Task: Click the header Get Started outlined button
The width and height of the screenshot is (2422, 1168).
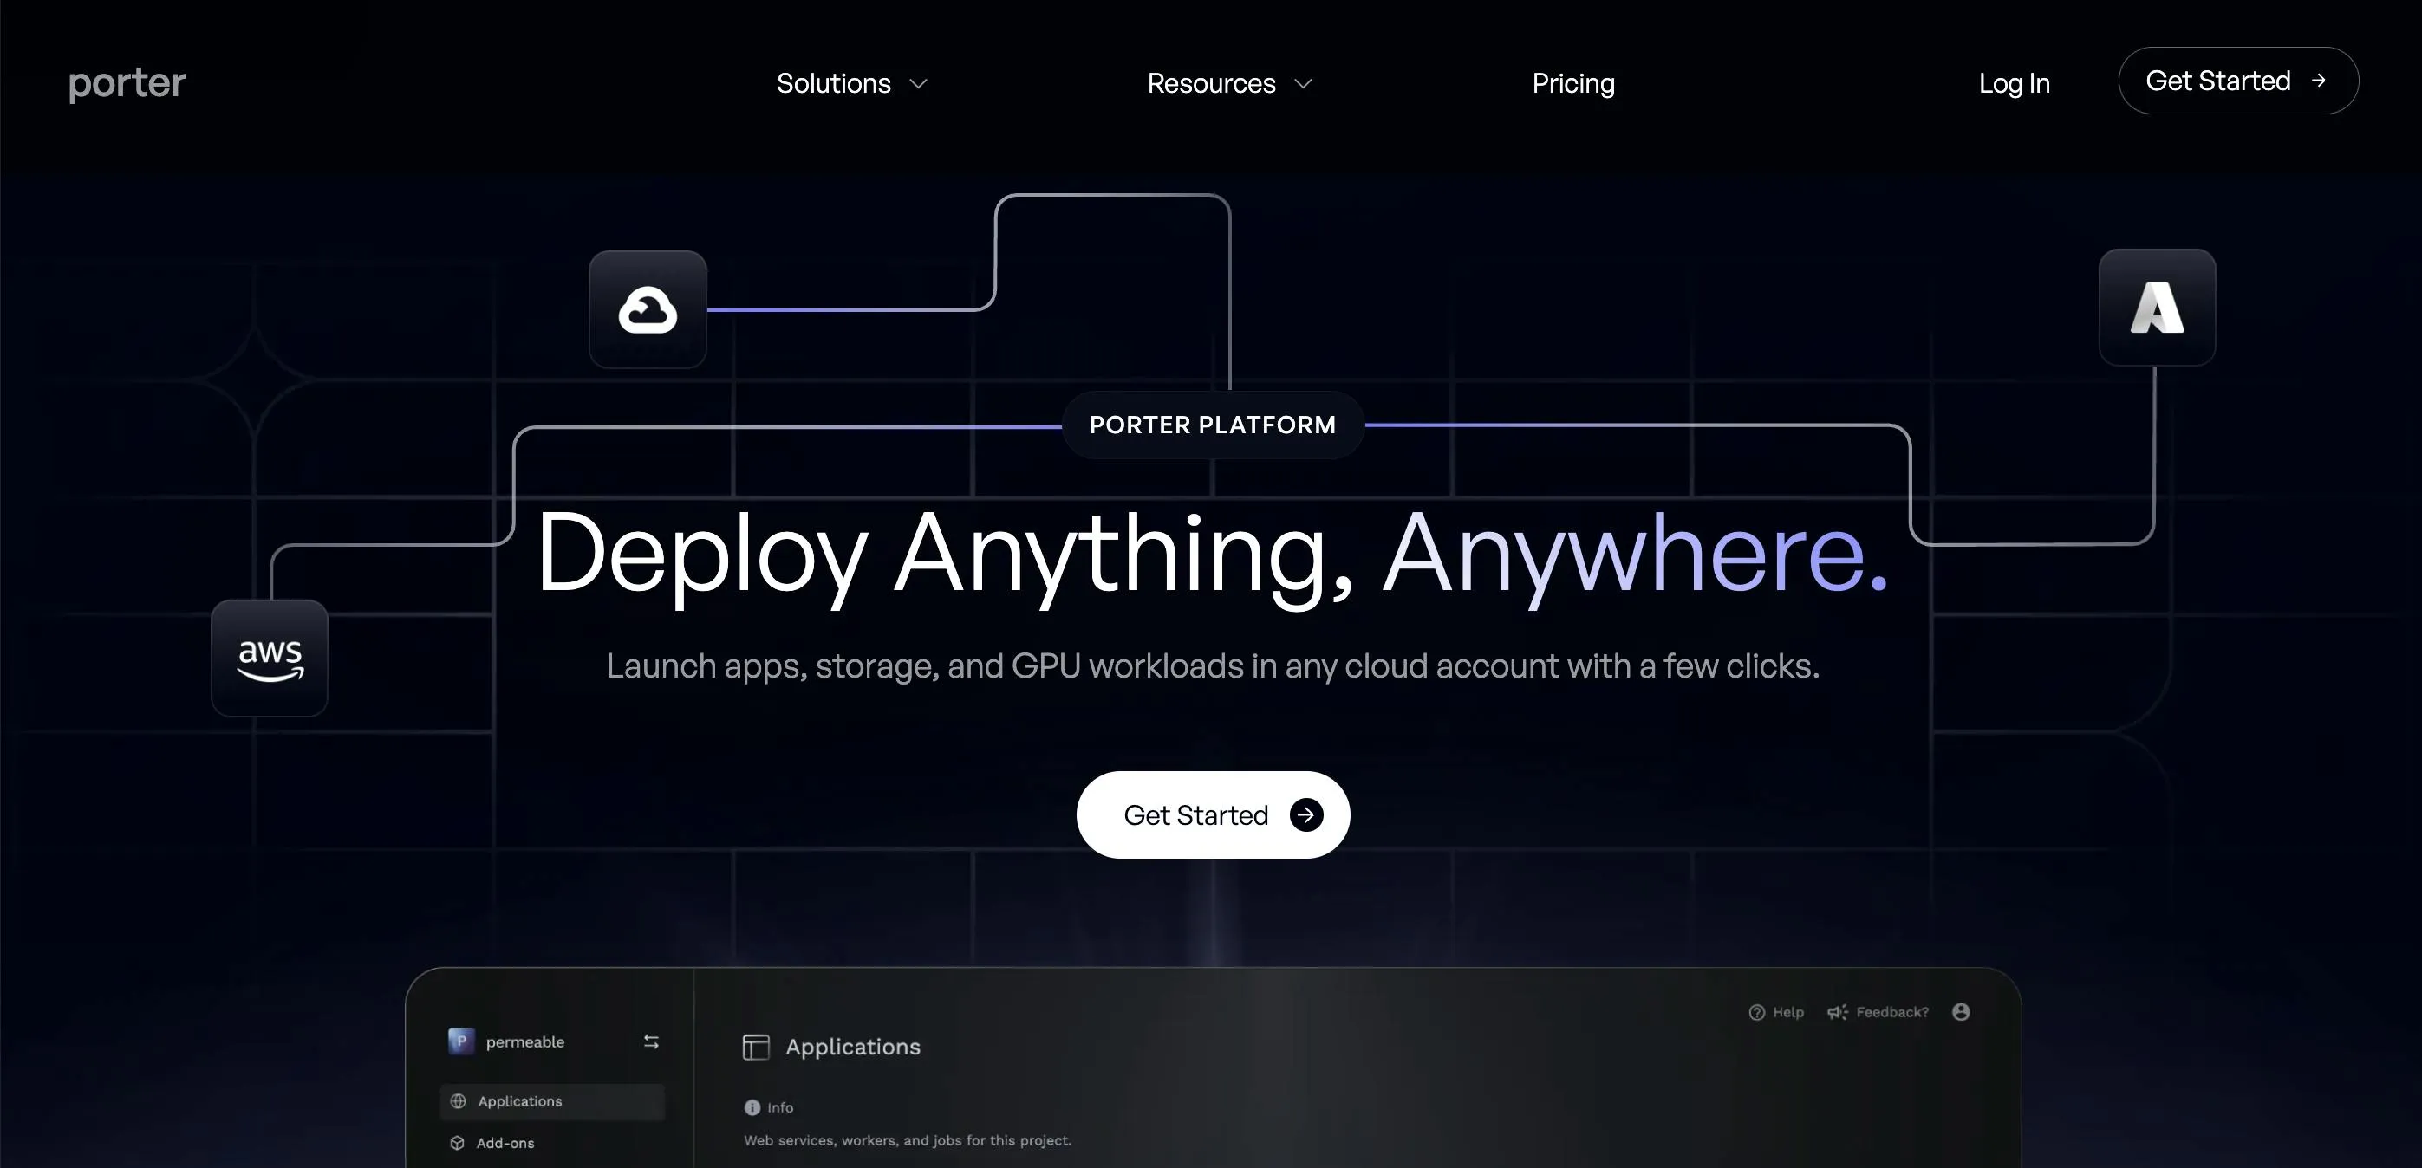Action: pos(2236,81)
